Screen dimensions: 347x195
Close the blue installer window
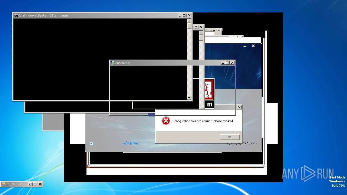click(253, 46)
